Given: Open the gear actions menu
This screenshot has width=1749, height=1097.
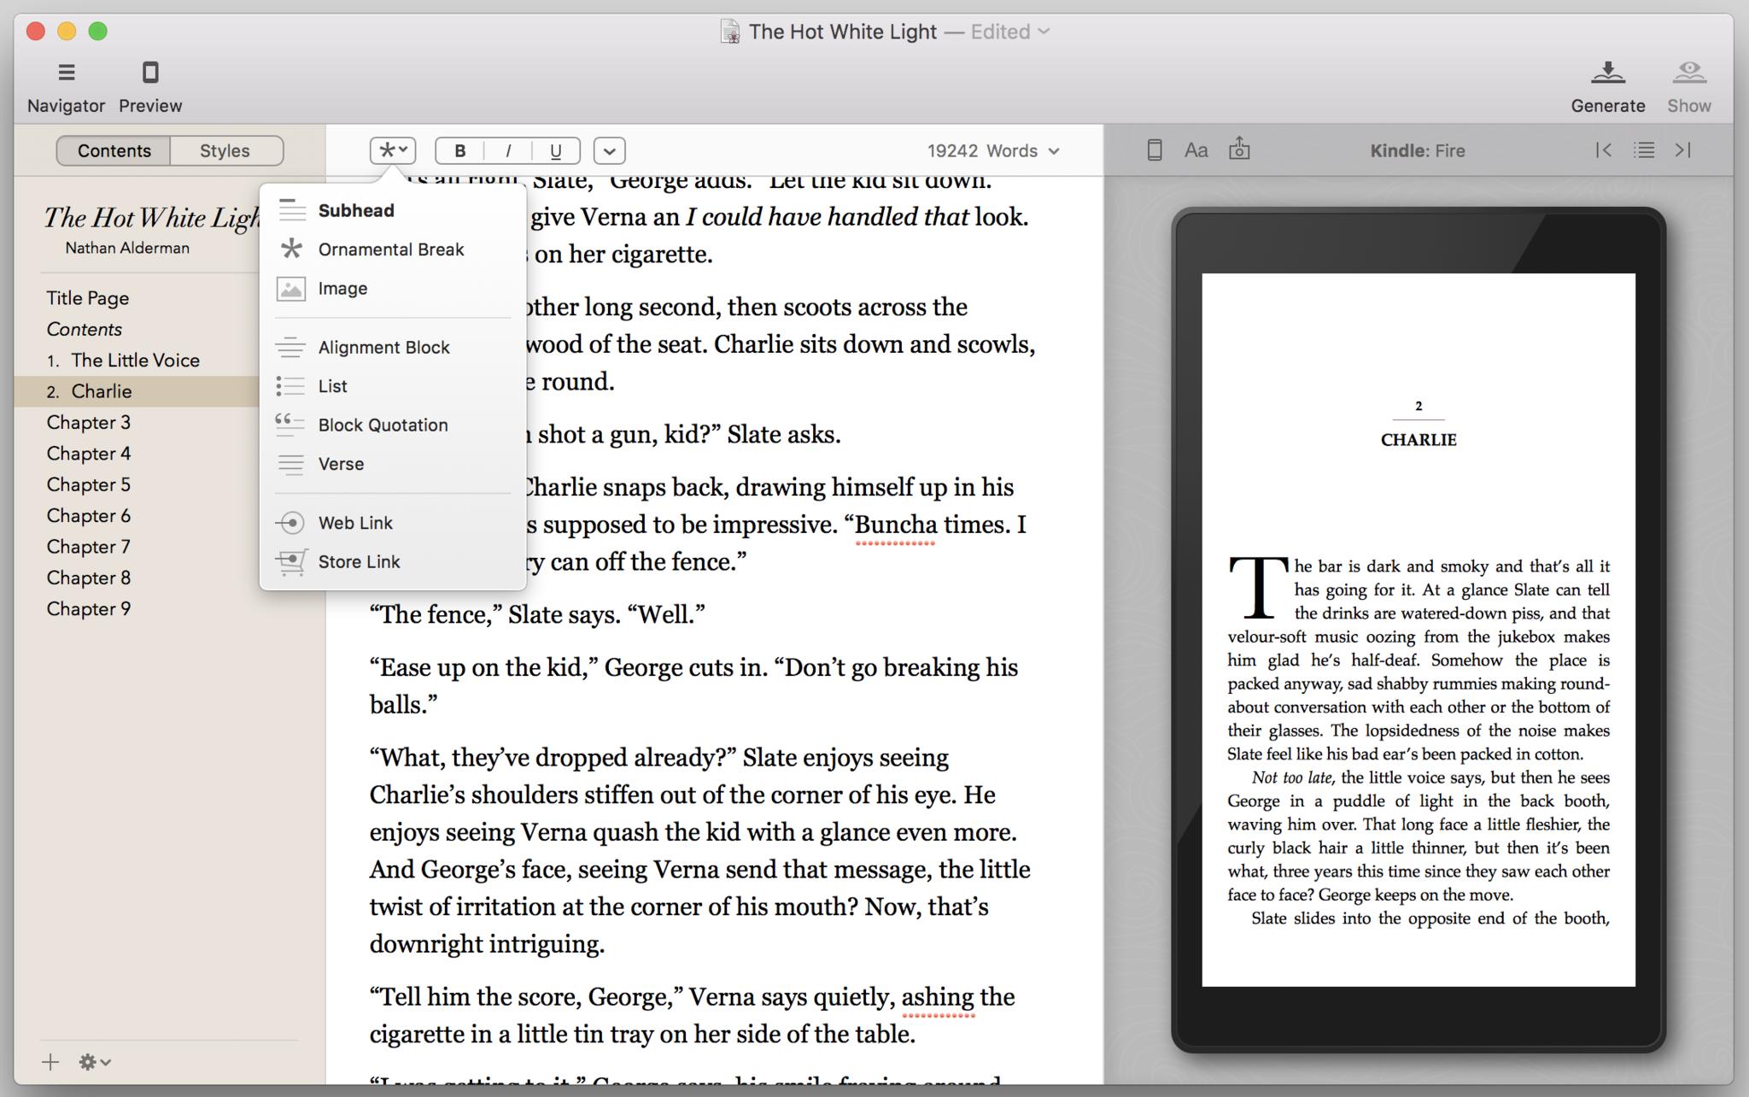Looking at the screenshot, I should [95, 1062].
